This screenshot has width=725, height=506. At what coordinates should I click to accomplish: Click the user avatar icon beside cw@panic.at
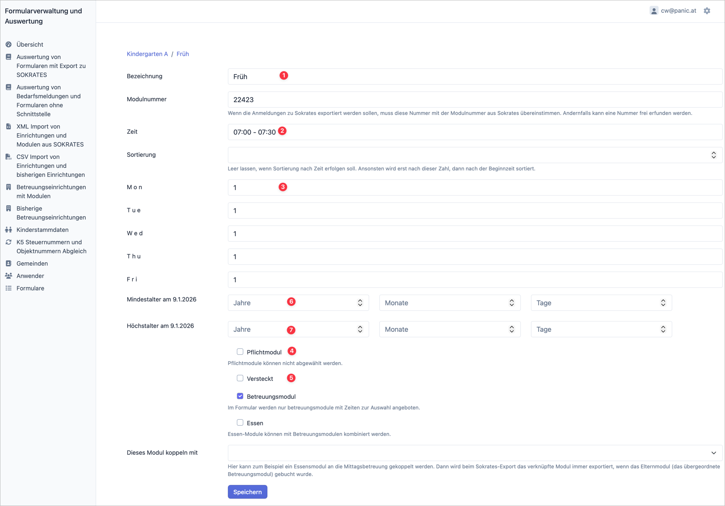pyautogui.click(x=653, y=11)
